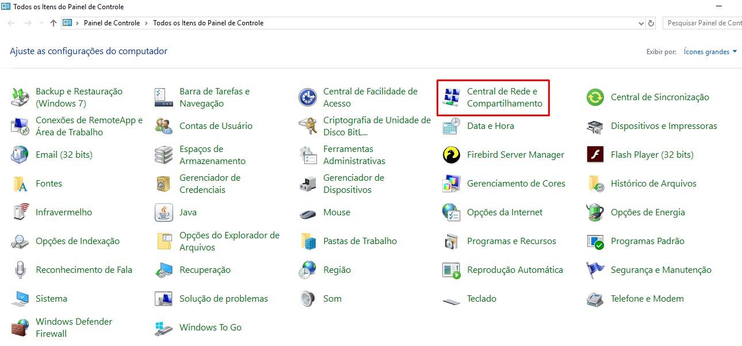Go up one level with Up arrow
This screenshot has width=742, height=346.
coord(53,24)
